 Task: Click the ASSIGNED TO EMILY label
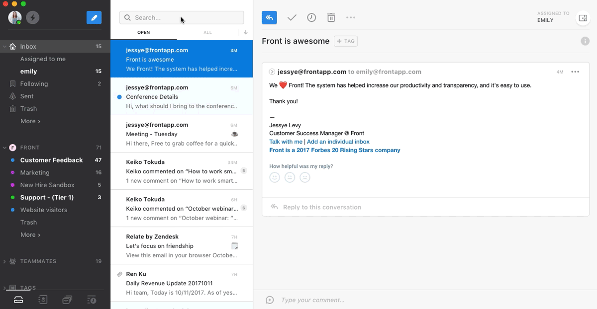tap(553, 17)
